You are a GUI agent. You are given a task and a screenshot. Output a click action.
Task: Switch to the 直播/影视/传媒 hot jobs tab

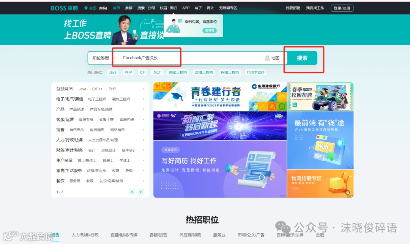tap(124, 235)
